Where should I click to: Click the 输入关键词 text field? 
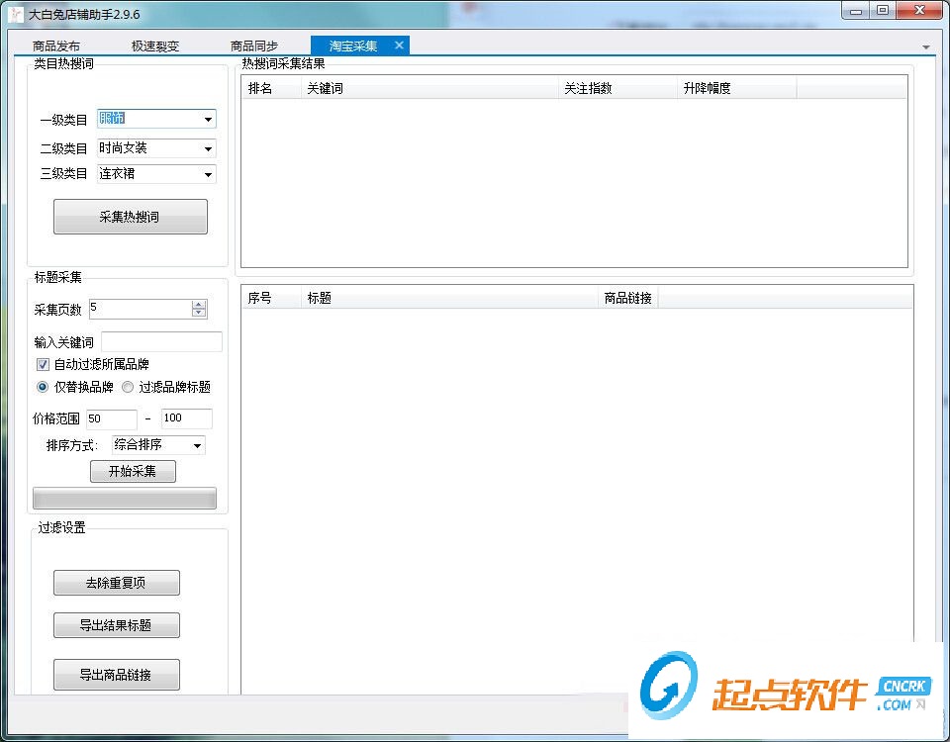[x=161, y=341]
